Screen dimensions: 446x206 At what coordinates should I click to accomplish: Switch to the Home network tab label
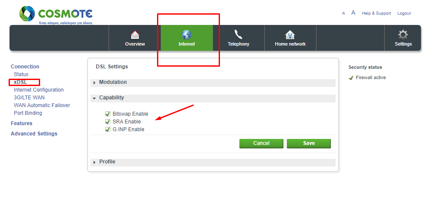point(290,44)
